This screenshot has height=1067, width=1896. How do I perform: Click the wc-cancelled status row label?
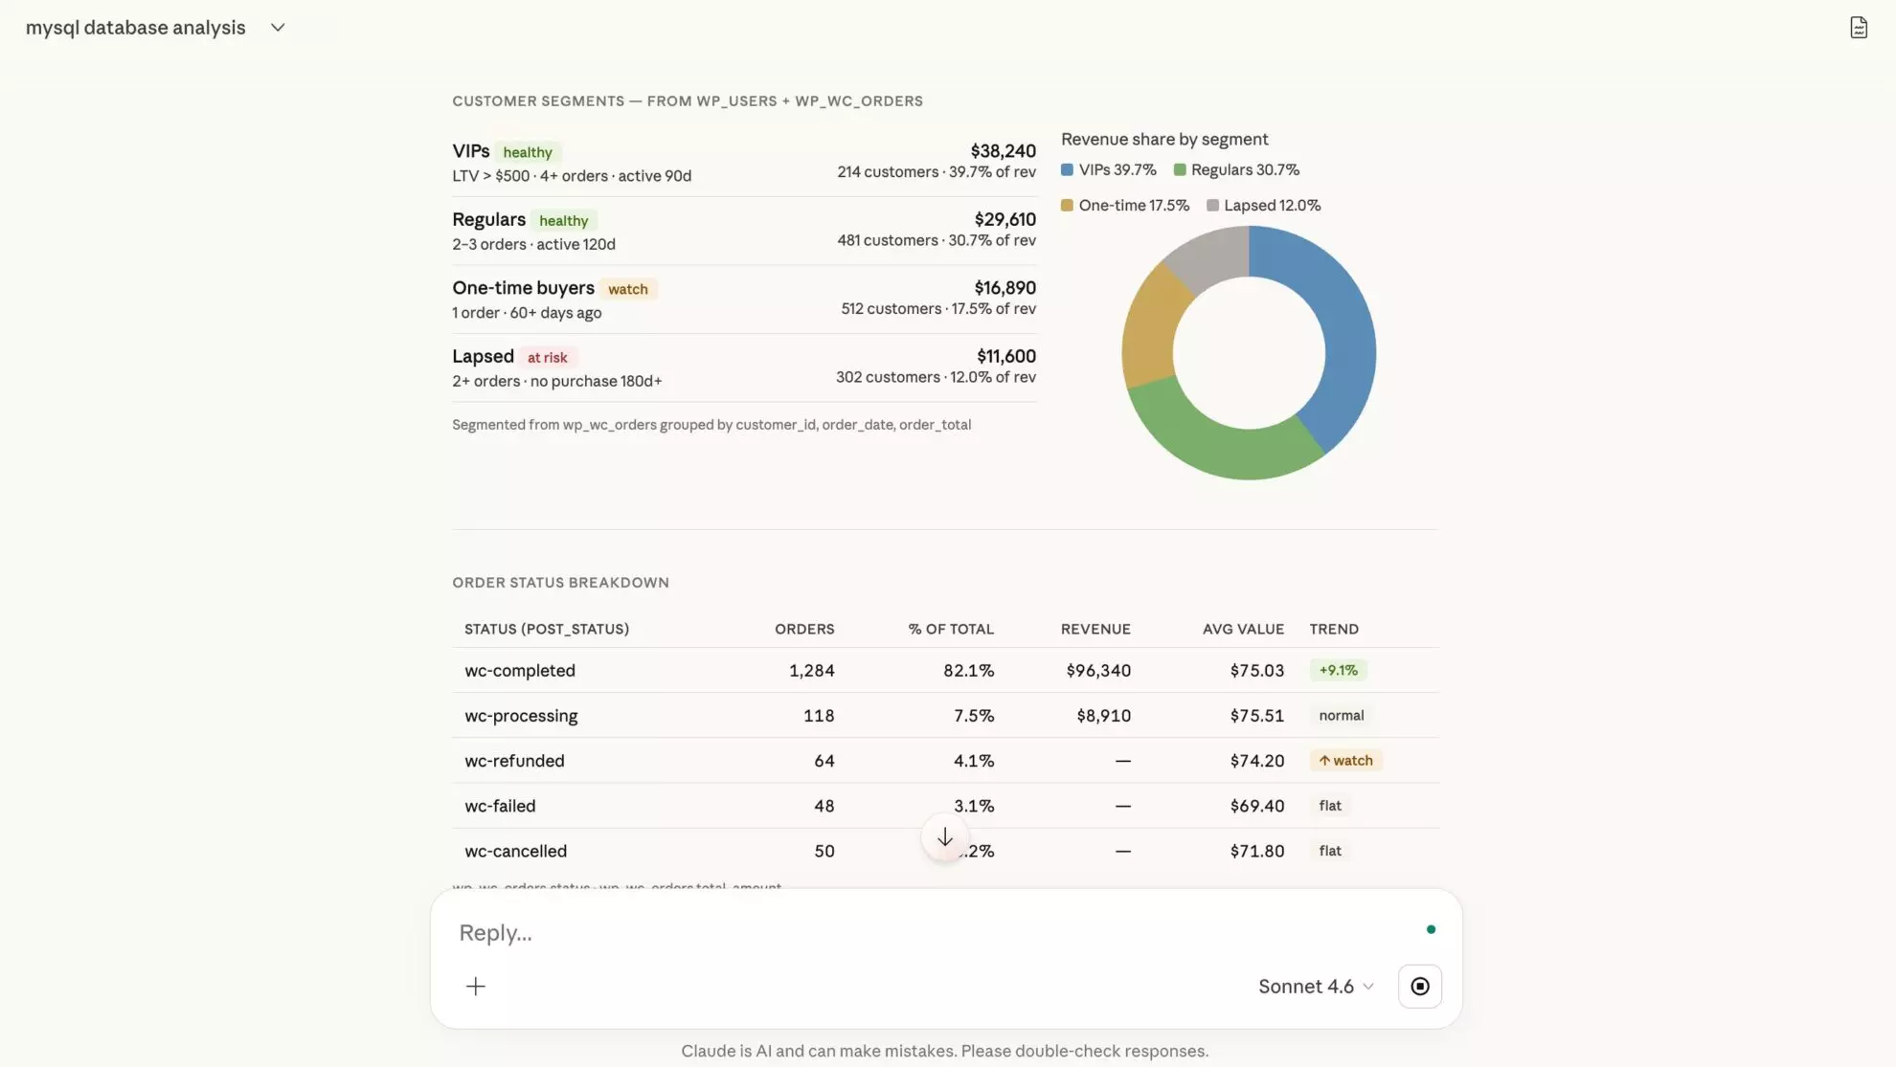click(515, 851)
